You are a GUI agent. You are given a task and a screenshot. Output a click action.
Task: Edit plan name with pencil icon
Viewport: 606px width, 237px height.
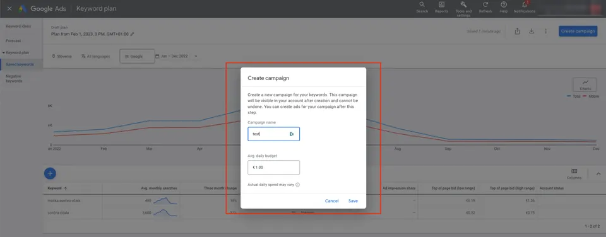[132, 34]
